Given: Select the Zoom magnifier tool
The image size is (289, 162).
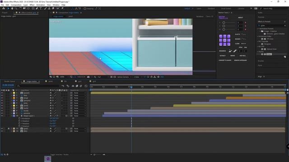Looking at the screenshot, I should (16, 9).
